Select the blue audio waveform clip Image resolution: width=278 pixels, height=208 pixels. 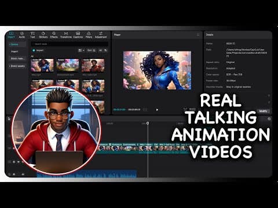pyautogui.click(x=87, y=174)
